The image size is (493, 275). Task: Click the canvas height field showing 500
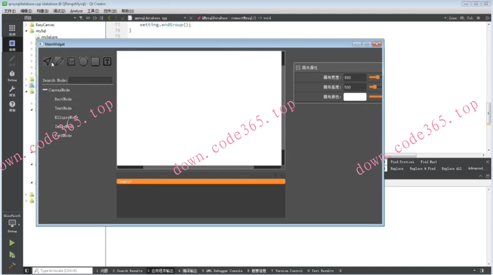pyautogui.click(x=355, y=87)
